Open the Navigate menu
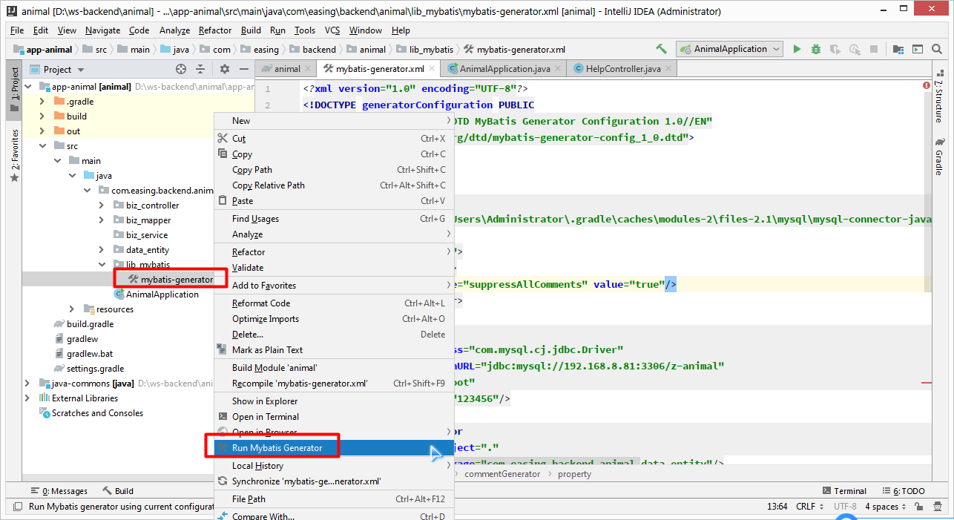This screenshot has height=520, width=954. tap(102, 30)
